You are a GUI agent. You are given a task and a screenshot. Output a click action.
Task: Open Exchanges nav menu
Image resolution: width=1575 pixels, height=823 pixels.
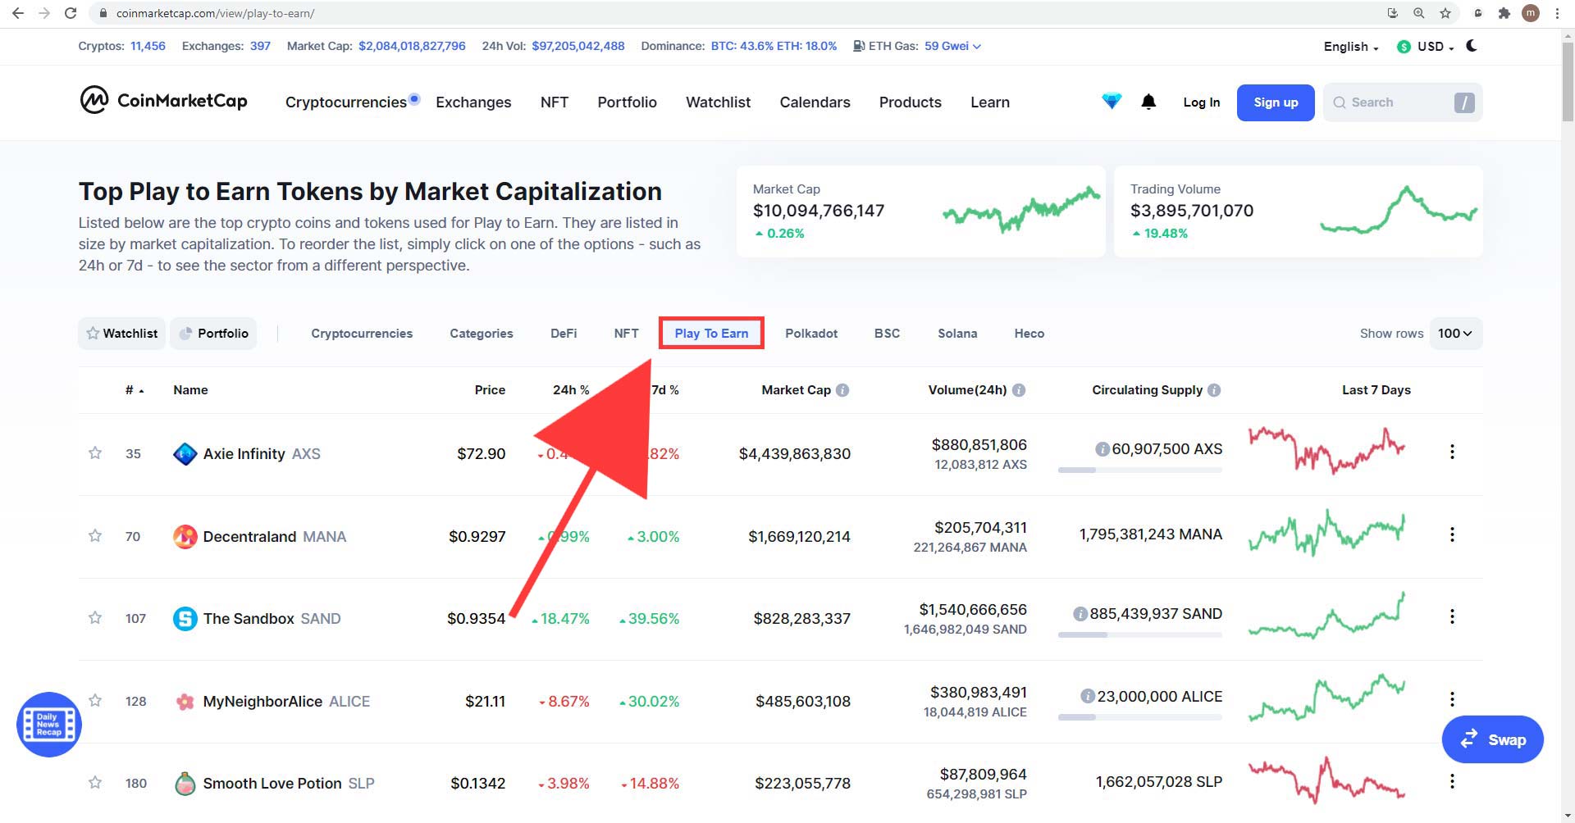click(473, 102)
